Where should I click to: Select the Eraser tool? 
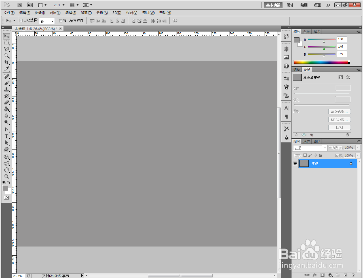pyautogui.click(x=7, y=103)
